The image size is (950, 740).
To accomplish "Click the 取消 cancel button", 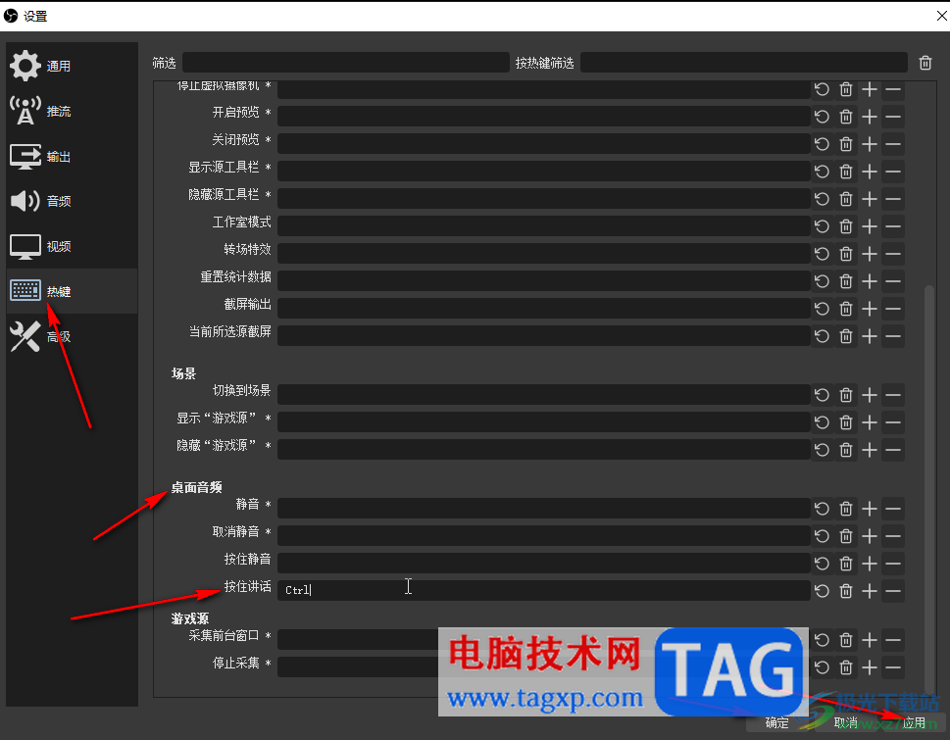I will pyautogui.click(x=845, y=722).
